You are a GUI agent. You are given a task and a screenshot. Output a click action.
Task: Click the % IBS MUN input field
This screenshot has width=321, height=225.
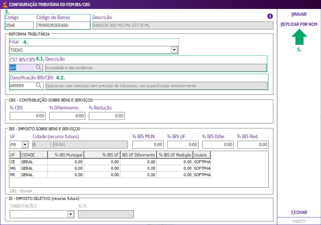(148, 145)
